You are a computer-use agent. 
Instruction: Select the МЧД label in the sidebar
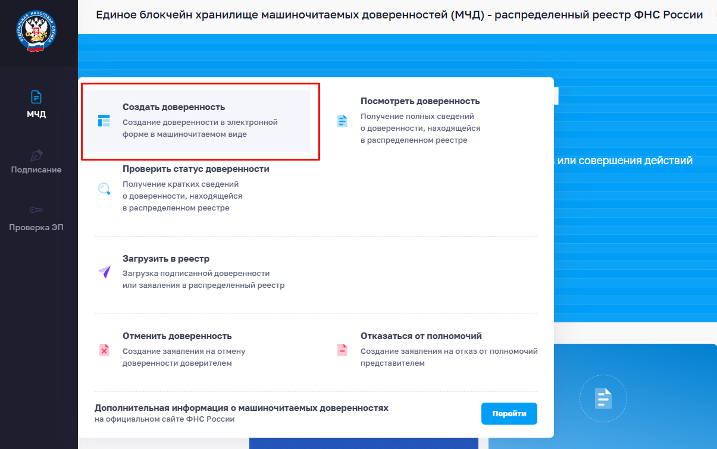[x=36, y=114]
